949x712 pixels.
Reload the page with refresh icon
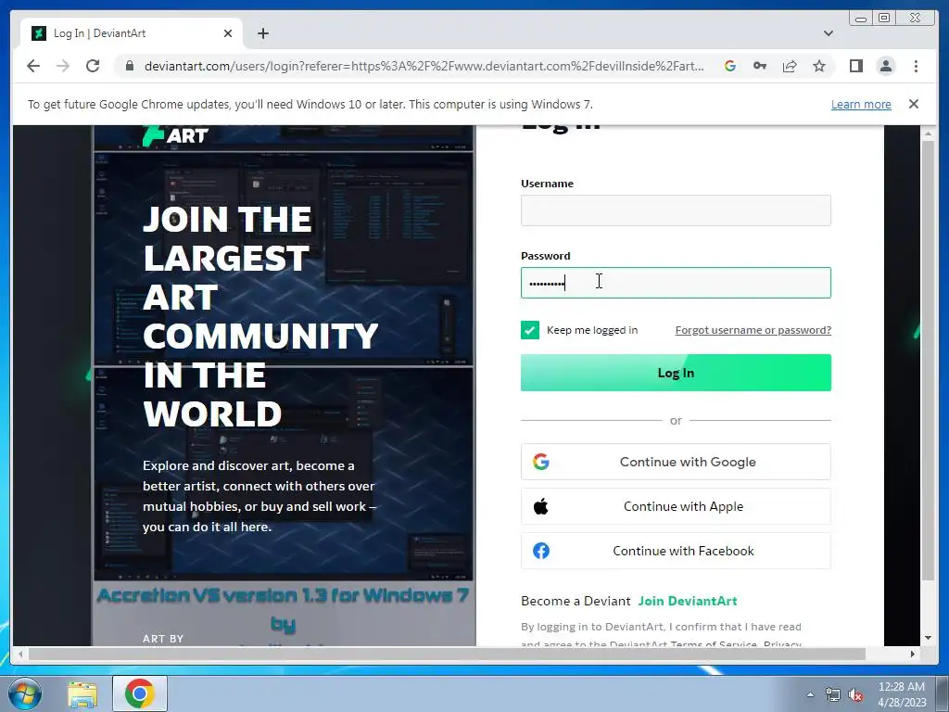pos(93,66)
